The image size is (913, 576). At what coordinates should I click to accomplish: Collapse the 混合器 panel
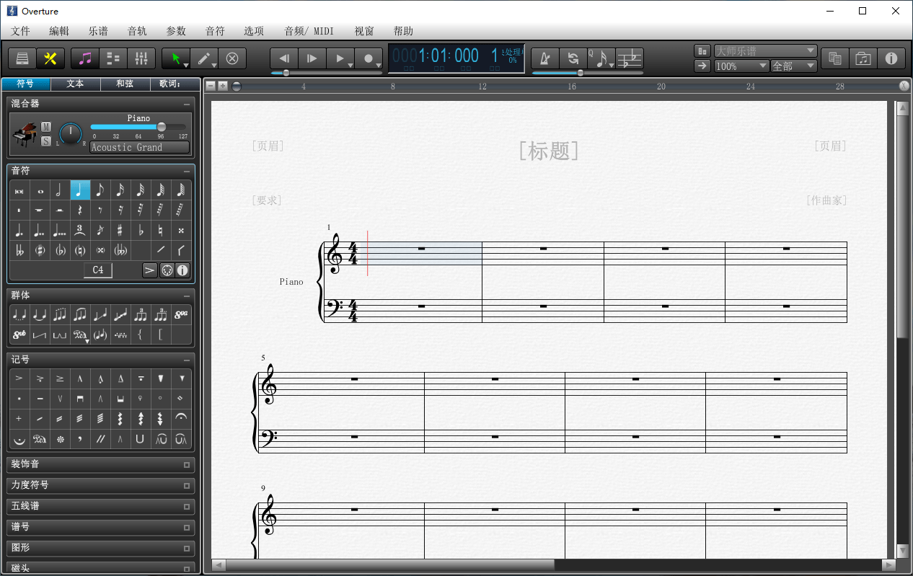(187, 105)
